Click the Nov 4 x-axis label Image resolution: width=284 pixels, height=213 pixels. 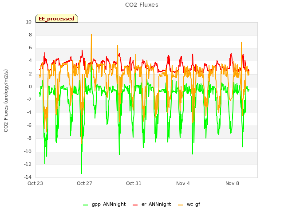point(183,183)
